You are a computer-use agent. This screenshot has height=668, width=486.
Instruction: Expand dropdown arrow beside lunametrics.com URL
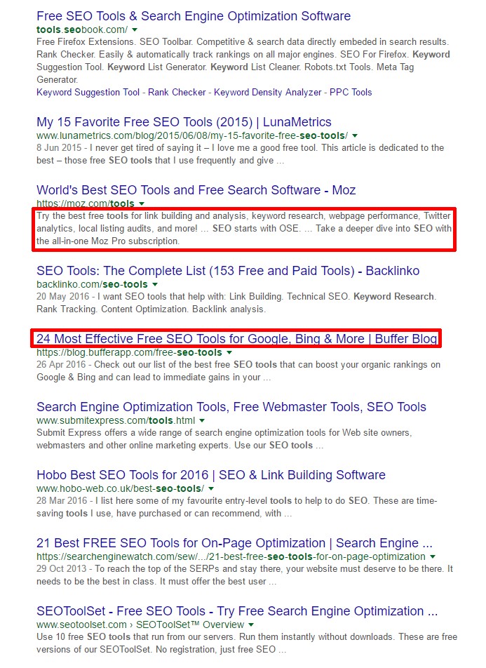click(x=355, y=136)
